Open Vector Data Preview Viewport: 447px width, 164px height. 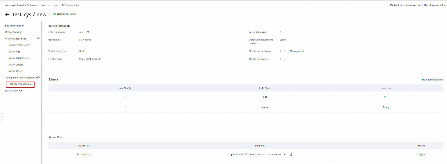coord(19,58)
